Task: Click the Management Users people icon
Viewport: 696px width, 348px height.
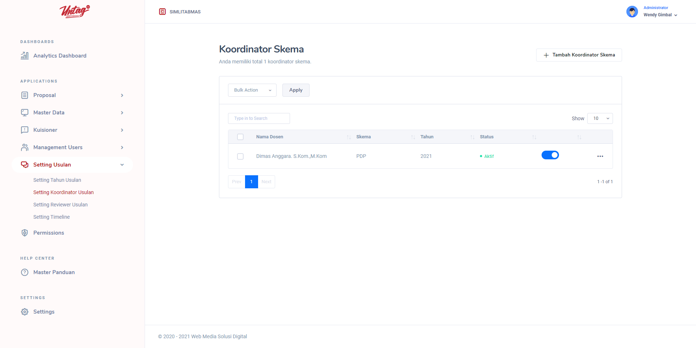Action: [x=25, y=147]
